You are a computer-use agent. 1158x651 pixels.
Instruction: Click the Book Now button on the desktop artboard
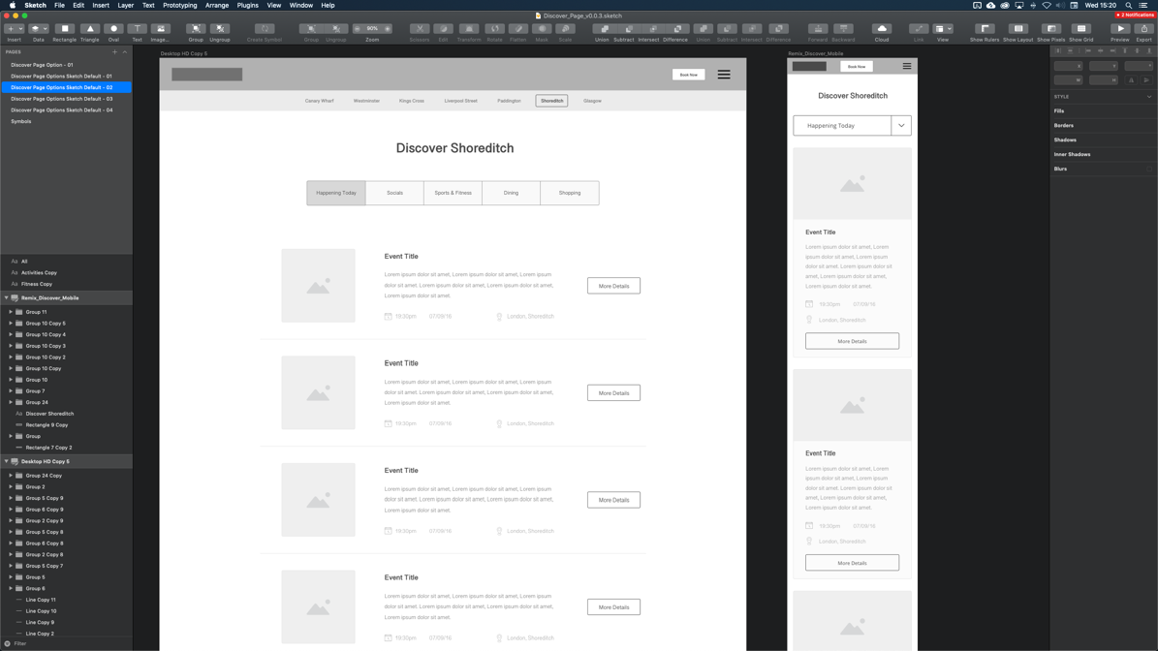click(688, 74)
